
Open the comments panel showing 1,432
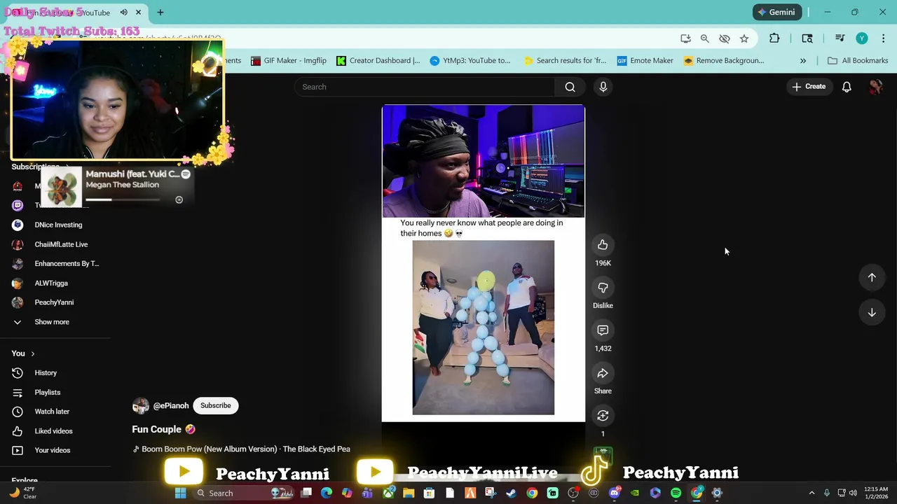[x=603, y=330]
